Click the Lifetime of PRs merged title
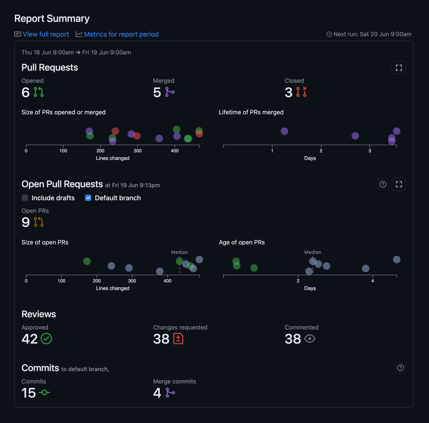Viewport: 429px width, 423px height. coord(251,112)
